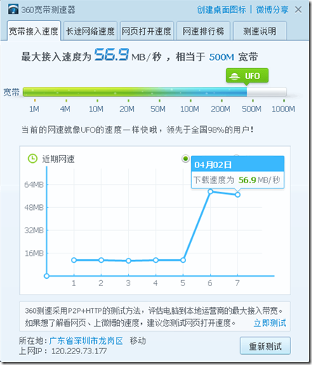Click the 20M scale label
Screen dimensions: 312x365
127,109
